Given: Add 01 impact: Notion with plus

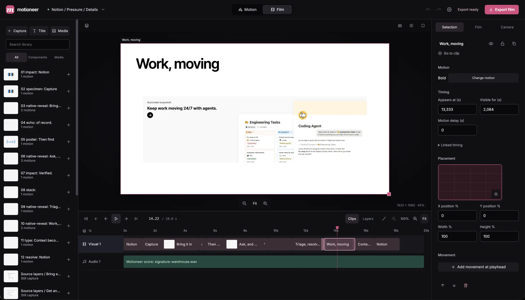Looking at the screenshot, I should coord(69,74).
